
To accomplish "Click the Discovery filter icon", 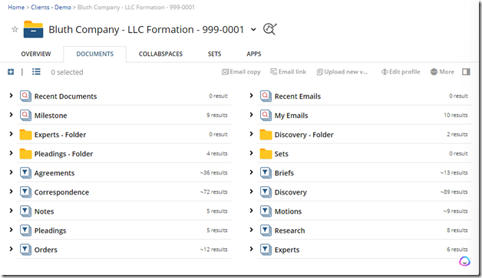I will coord(266,192).
